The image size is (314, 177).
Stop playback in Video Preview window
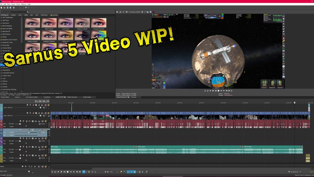pos(219,91)
